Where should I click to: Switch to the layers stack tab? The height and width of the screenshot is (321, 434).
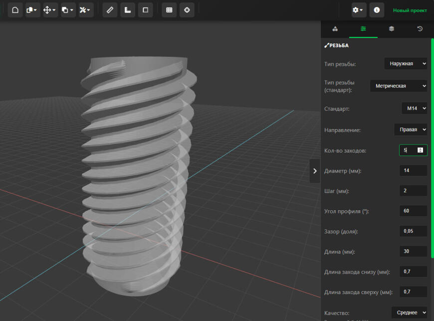point(392,29)
